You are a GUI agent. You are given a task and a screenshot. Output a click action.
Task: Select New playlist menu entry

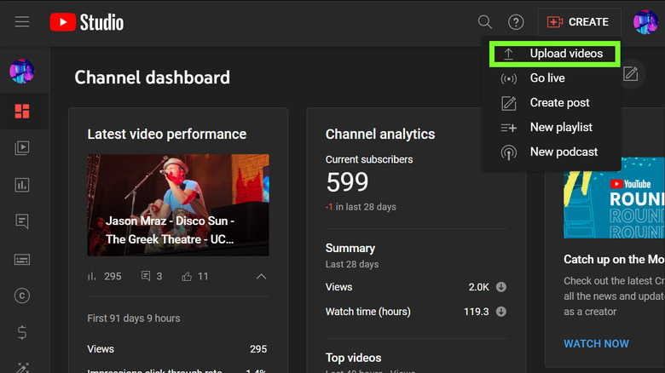(560, 128)
